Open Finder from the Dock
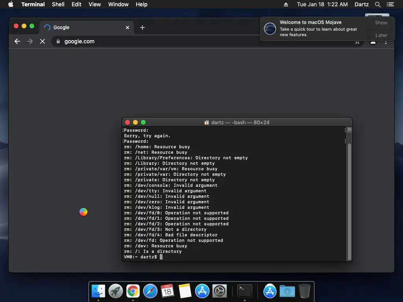The image size is (403, 302). [x=98, y=291]
